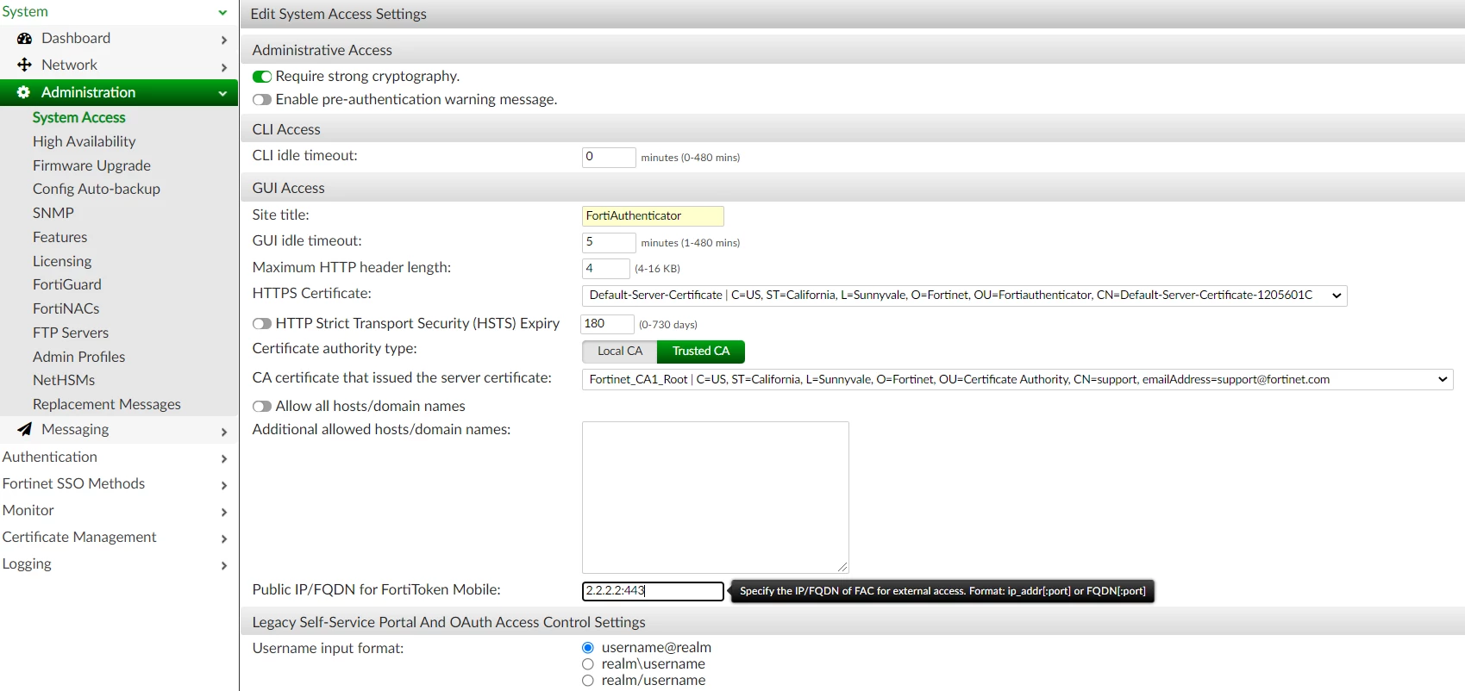Screen dimensions: 1465x691
Task: Open Logging menu label
Action: coord(27,563)
